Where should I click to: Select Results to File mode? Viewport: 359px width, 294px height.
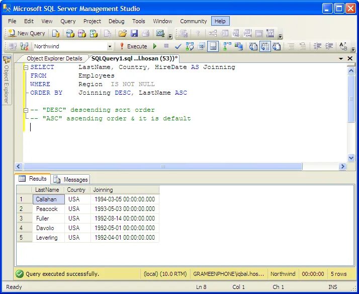click(x=277, y=46)
